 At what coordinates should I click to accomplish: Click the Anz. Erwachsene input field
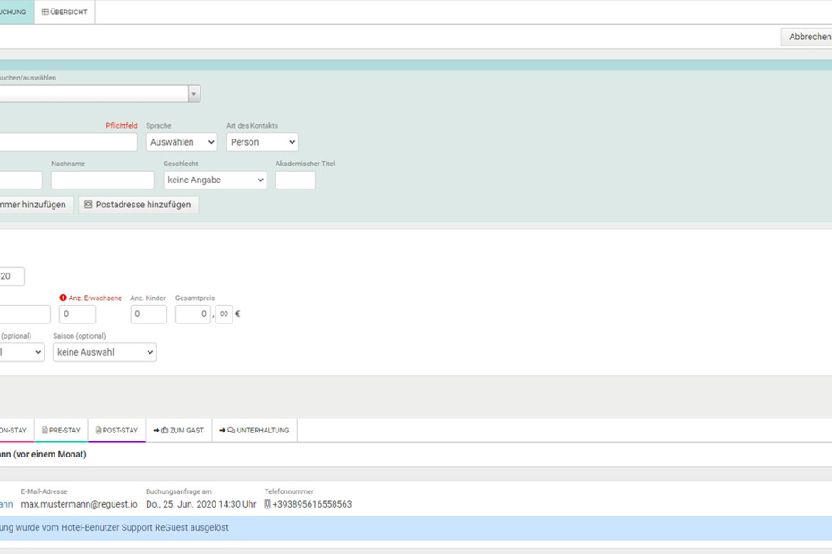pos(78,315)
